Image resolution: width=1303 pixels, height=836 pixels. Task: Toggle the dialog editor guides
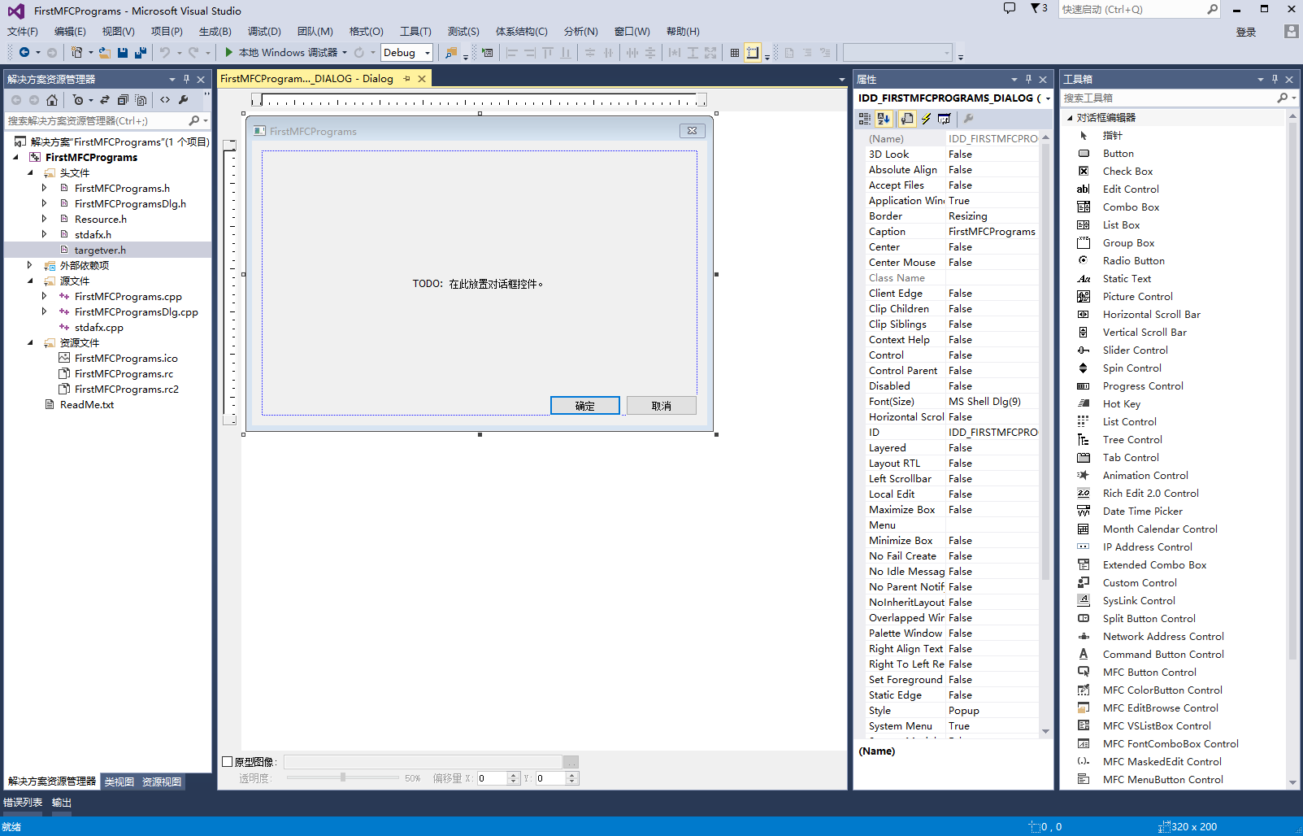[x=753, y=53]
